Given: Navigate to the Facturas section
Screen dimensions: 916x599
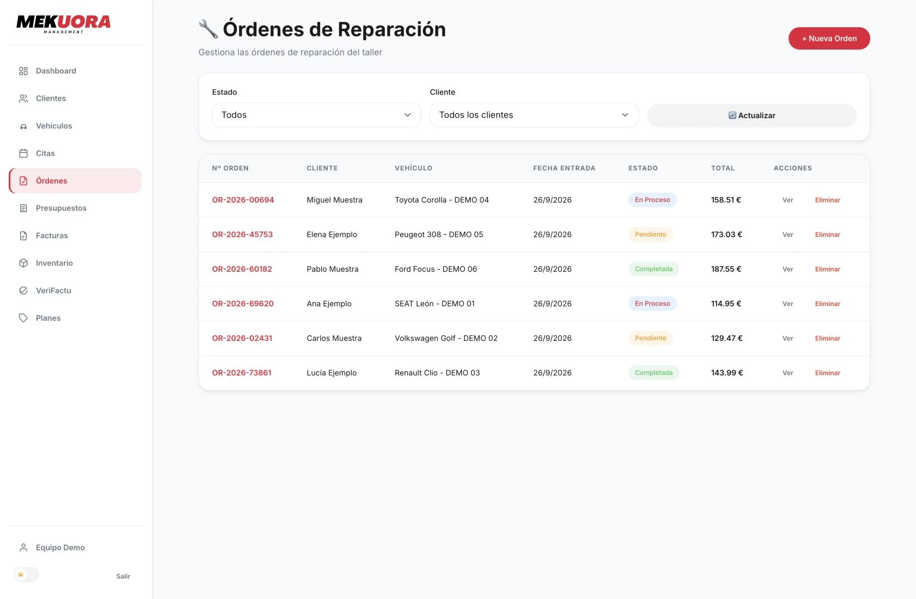Looking at the screenshot, I should click(75, 236).
